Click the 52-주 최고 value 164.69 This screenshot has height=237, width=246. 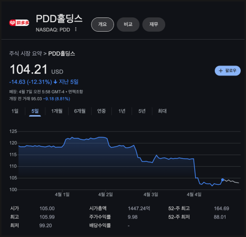pos(222,208)
